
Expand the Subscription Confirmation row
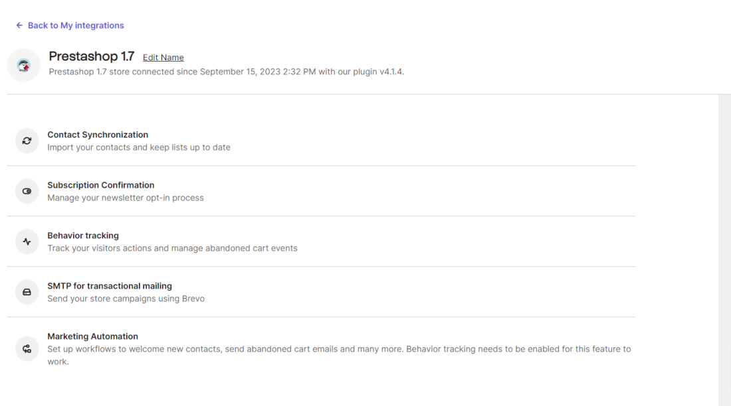click(321, 191)
